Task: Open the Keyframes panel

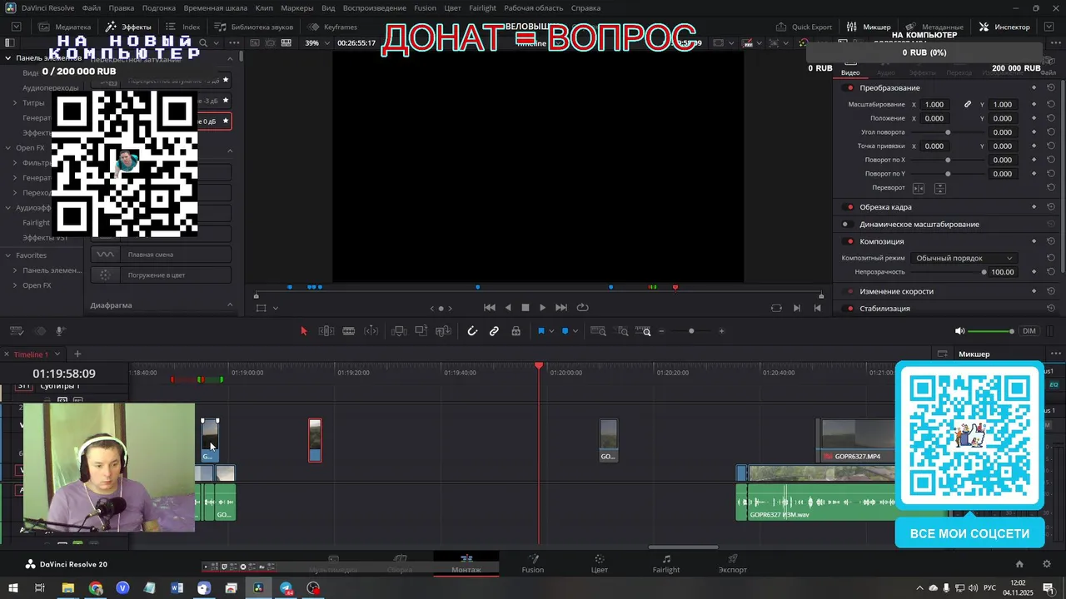Action: click(x=333, y=27)
